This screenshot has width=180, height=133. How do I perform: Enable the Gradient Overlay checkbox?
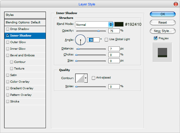[7, 88]
